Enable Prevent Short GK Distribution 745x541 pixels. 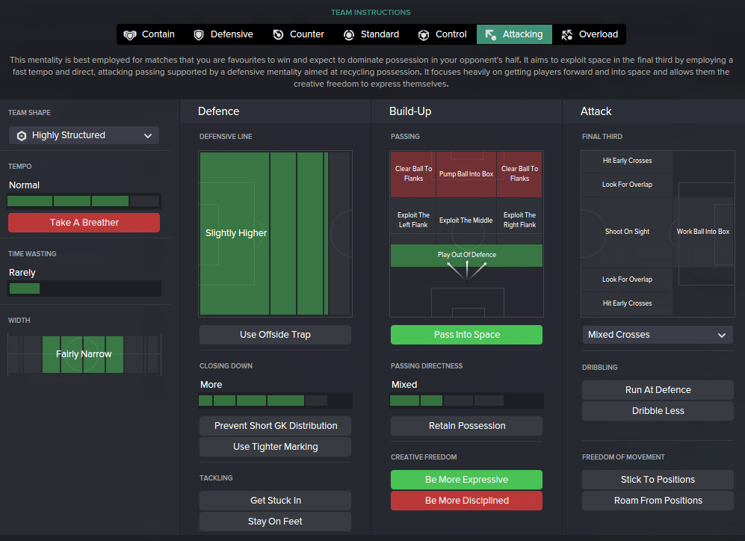(275, 426)
